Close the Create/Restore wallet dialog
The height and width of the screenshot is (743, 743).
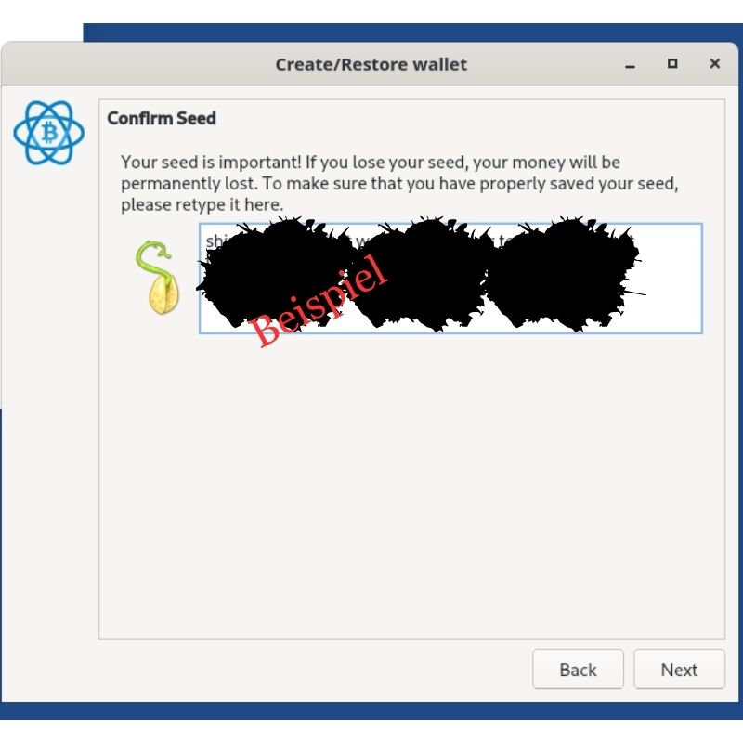tap(714, 64)
